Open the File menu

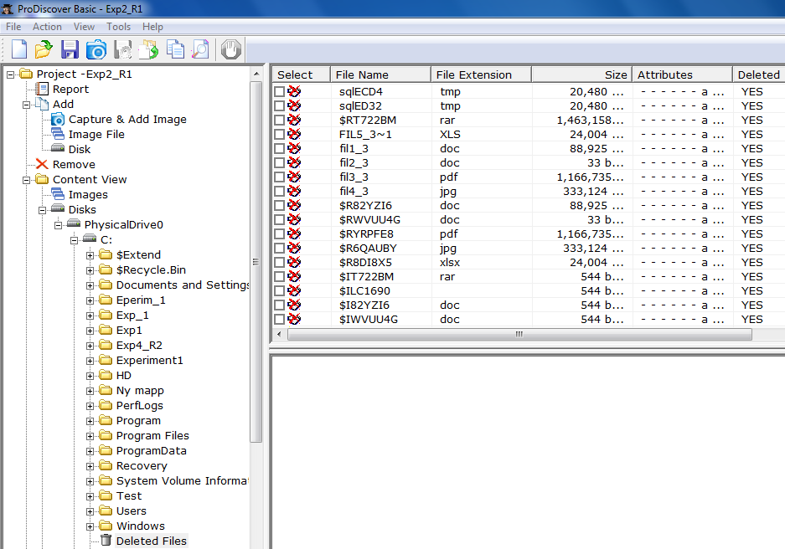pos(13,27)
